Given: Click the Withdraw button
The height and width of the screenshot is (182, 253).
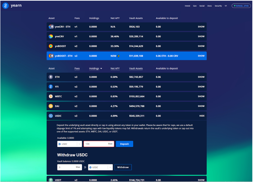Looking at the screenshot, I should (123, 167).
